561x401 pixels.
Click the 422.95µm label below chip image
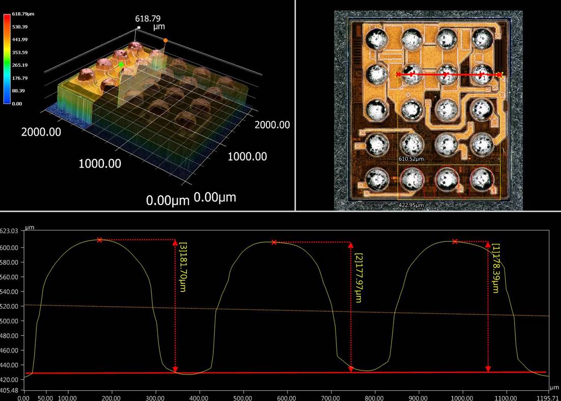point(411,205)
